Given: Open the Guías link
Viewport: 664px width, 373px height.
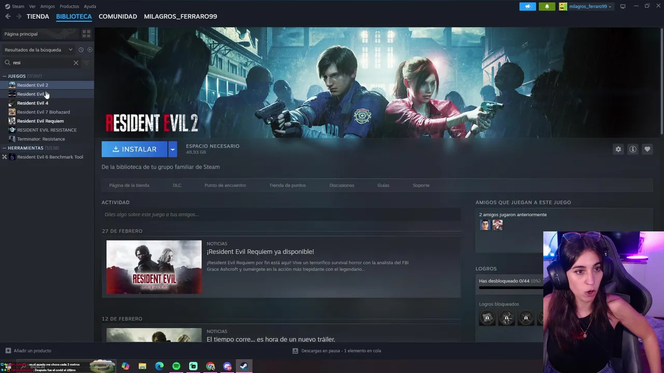Looking at the screenshot, I should (x=383, y=185).
